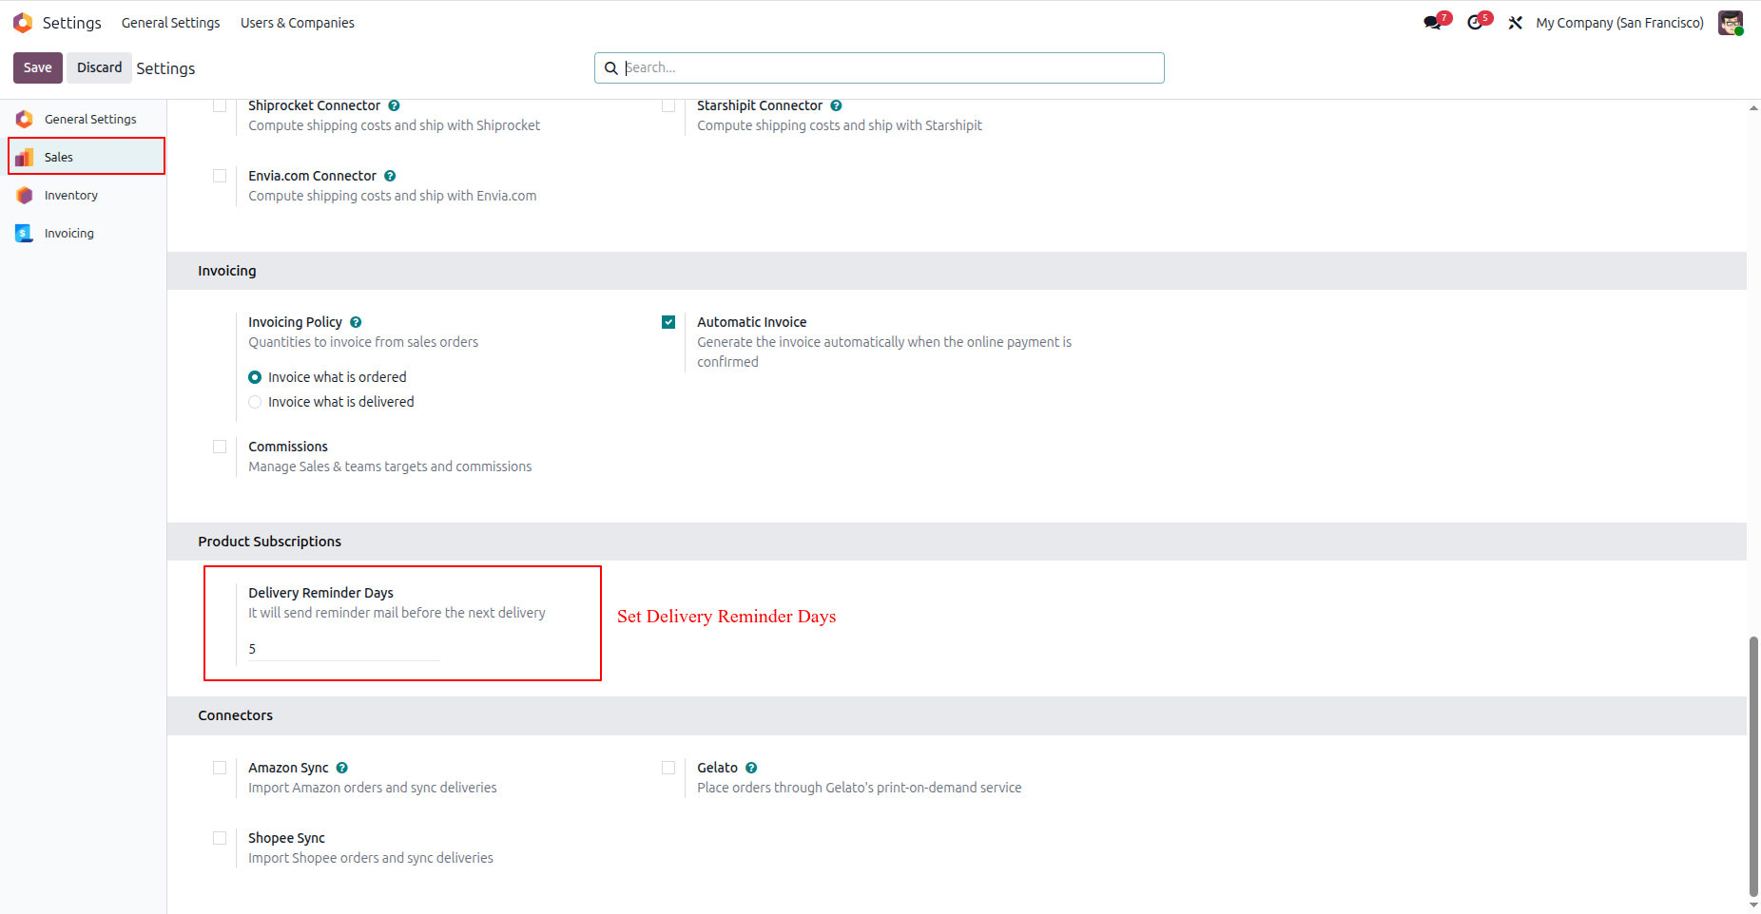
Task: Click the Delivery Reminder Days label
Action: coord(320,593)
